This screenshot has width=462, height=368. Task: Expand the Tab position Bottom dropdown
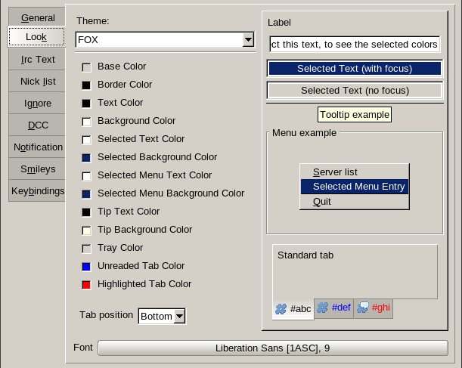click(179, 317)
